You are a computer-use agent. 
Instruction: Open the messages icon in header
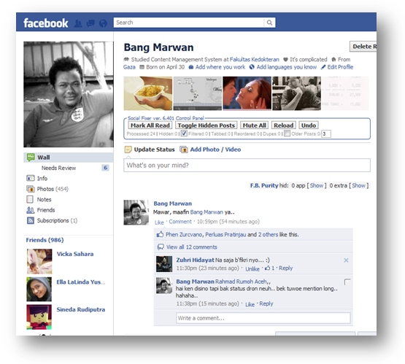click(x=90, y=23)
